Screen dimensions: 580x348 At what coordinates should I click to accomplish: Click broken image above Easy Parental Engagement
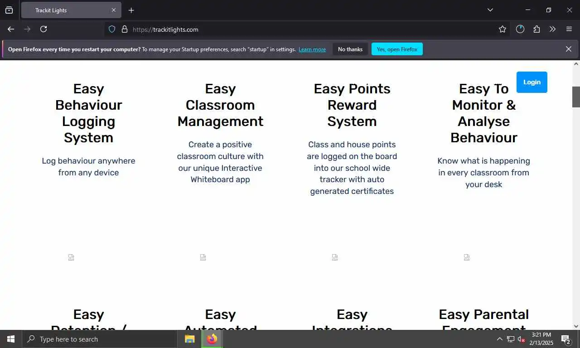467,257
